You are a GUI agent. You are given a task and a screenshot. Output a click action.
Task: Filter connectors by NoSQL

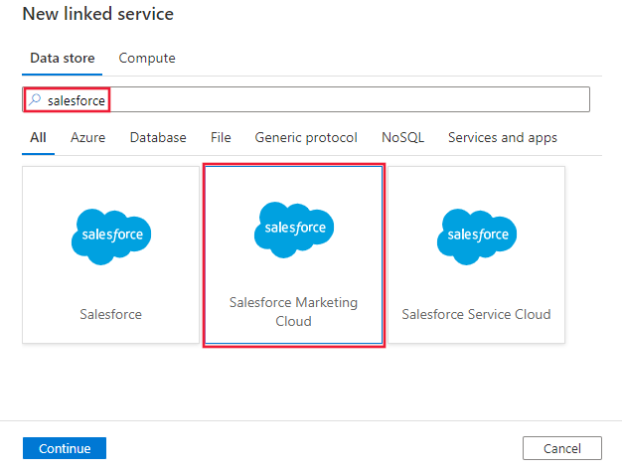pos(402,137)
